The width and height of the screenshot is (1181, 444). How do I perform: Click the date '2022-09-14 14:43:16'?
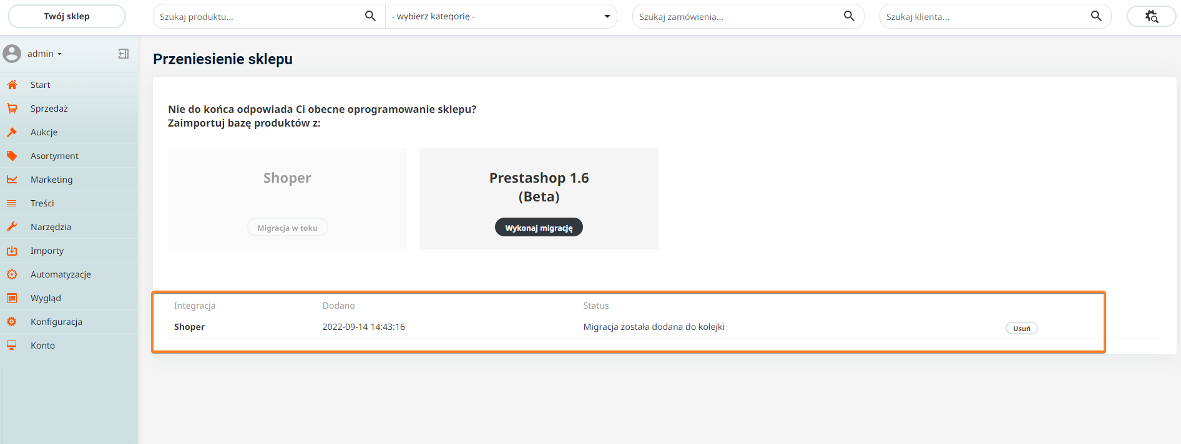coord(363,327)
